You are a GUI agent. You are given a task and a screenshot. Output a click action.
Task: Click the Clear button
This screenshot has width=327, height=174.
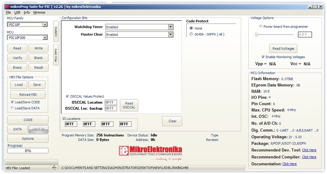(172, 121)
